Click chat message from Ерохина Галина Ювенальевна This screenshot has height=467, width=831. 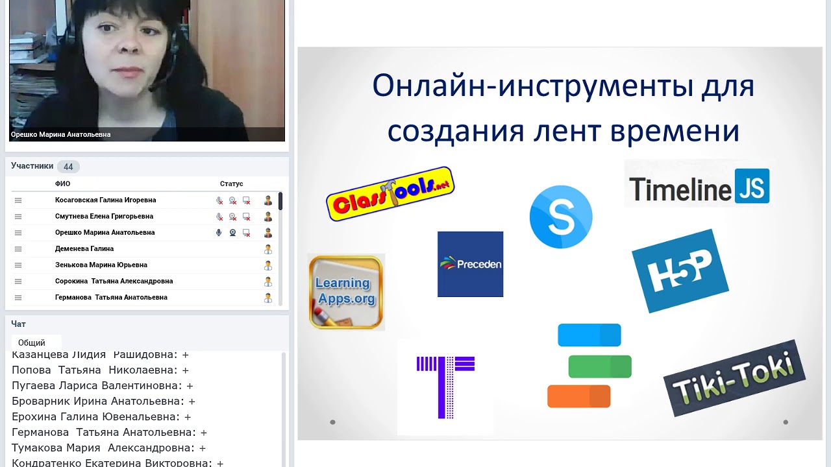(x=101, y=417)
